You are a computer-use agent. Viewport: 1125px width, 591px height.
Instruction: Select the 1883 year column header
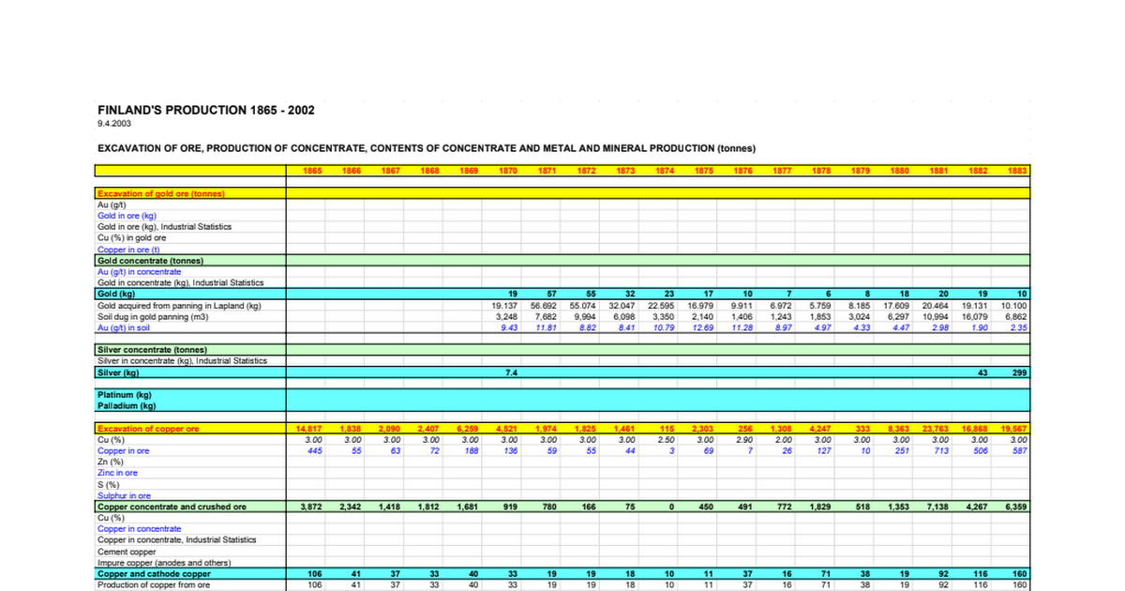1018,171
